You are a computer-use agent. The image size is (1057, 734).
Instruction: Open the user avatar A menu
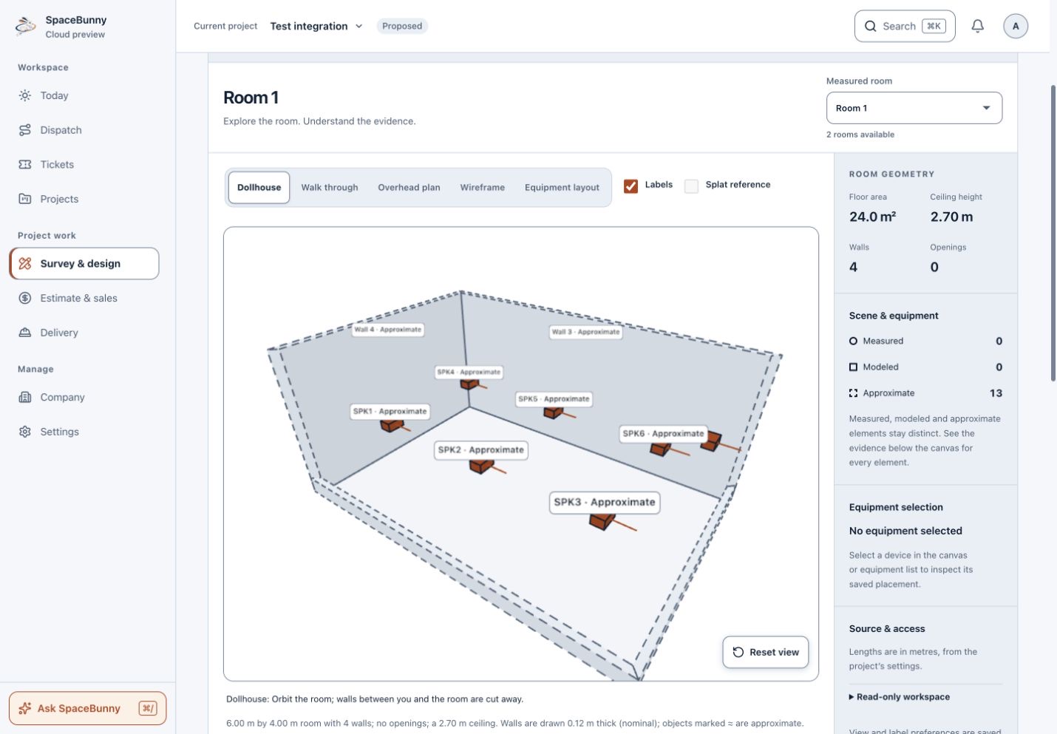pyautogui.click(x=1016, y=26)
